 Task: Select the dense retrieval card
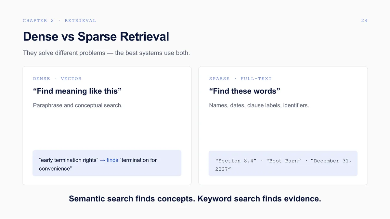pos(107,126)
